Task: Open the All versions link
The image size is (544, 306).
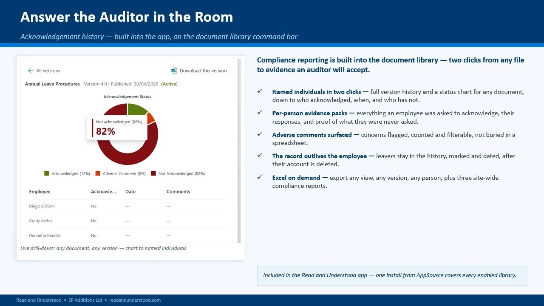Action: point(48,71)
